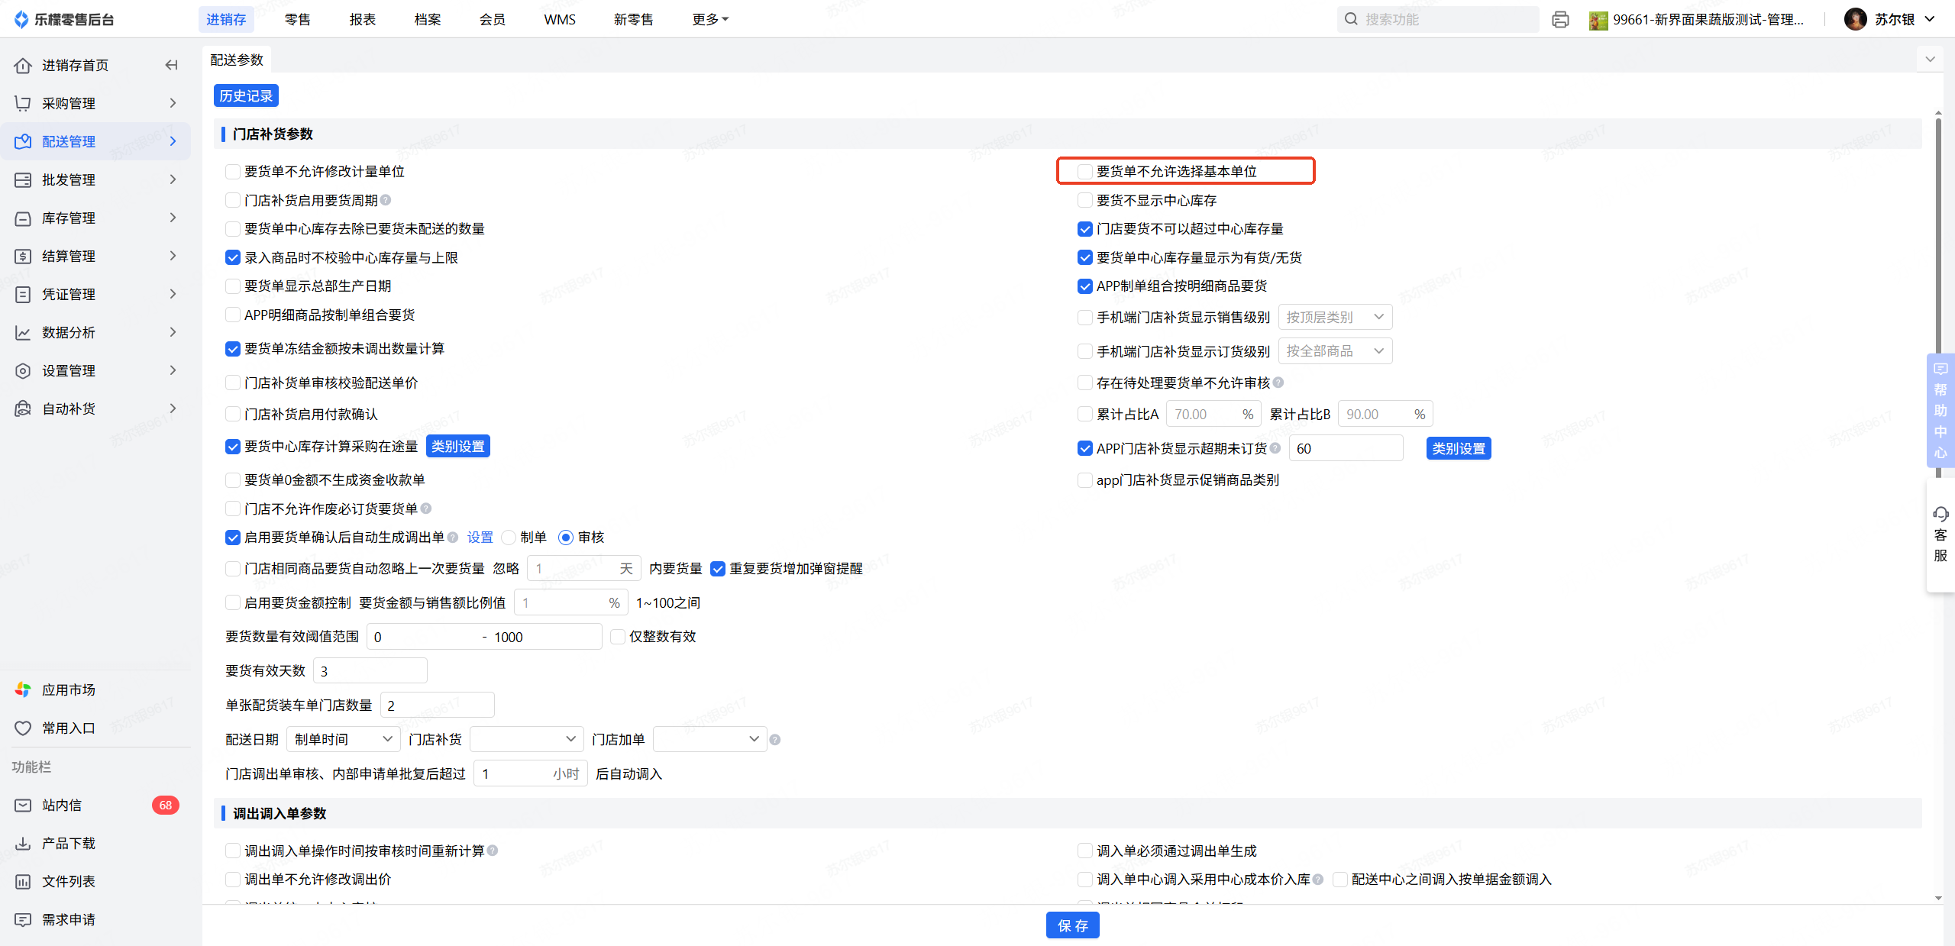The image size is (1955, 946).
Task: Open 站内信 mail icon
Action: [23, 805]
